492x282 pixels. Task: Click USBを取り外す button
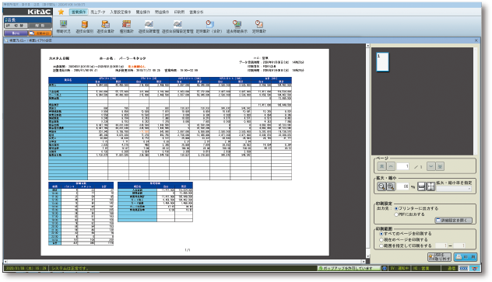[439, 257]
